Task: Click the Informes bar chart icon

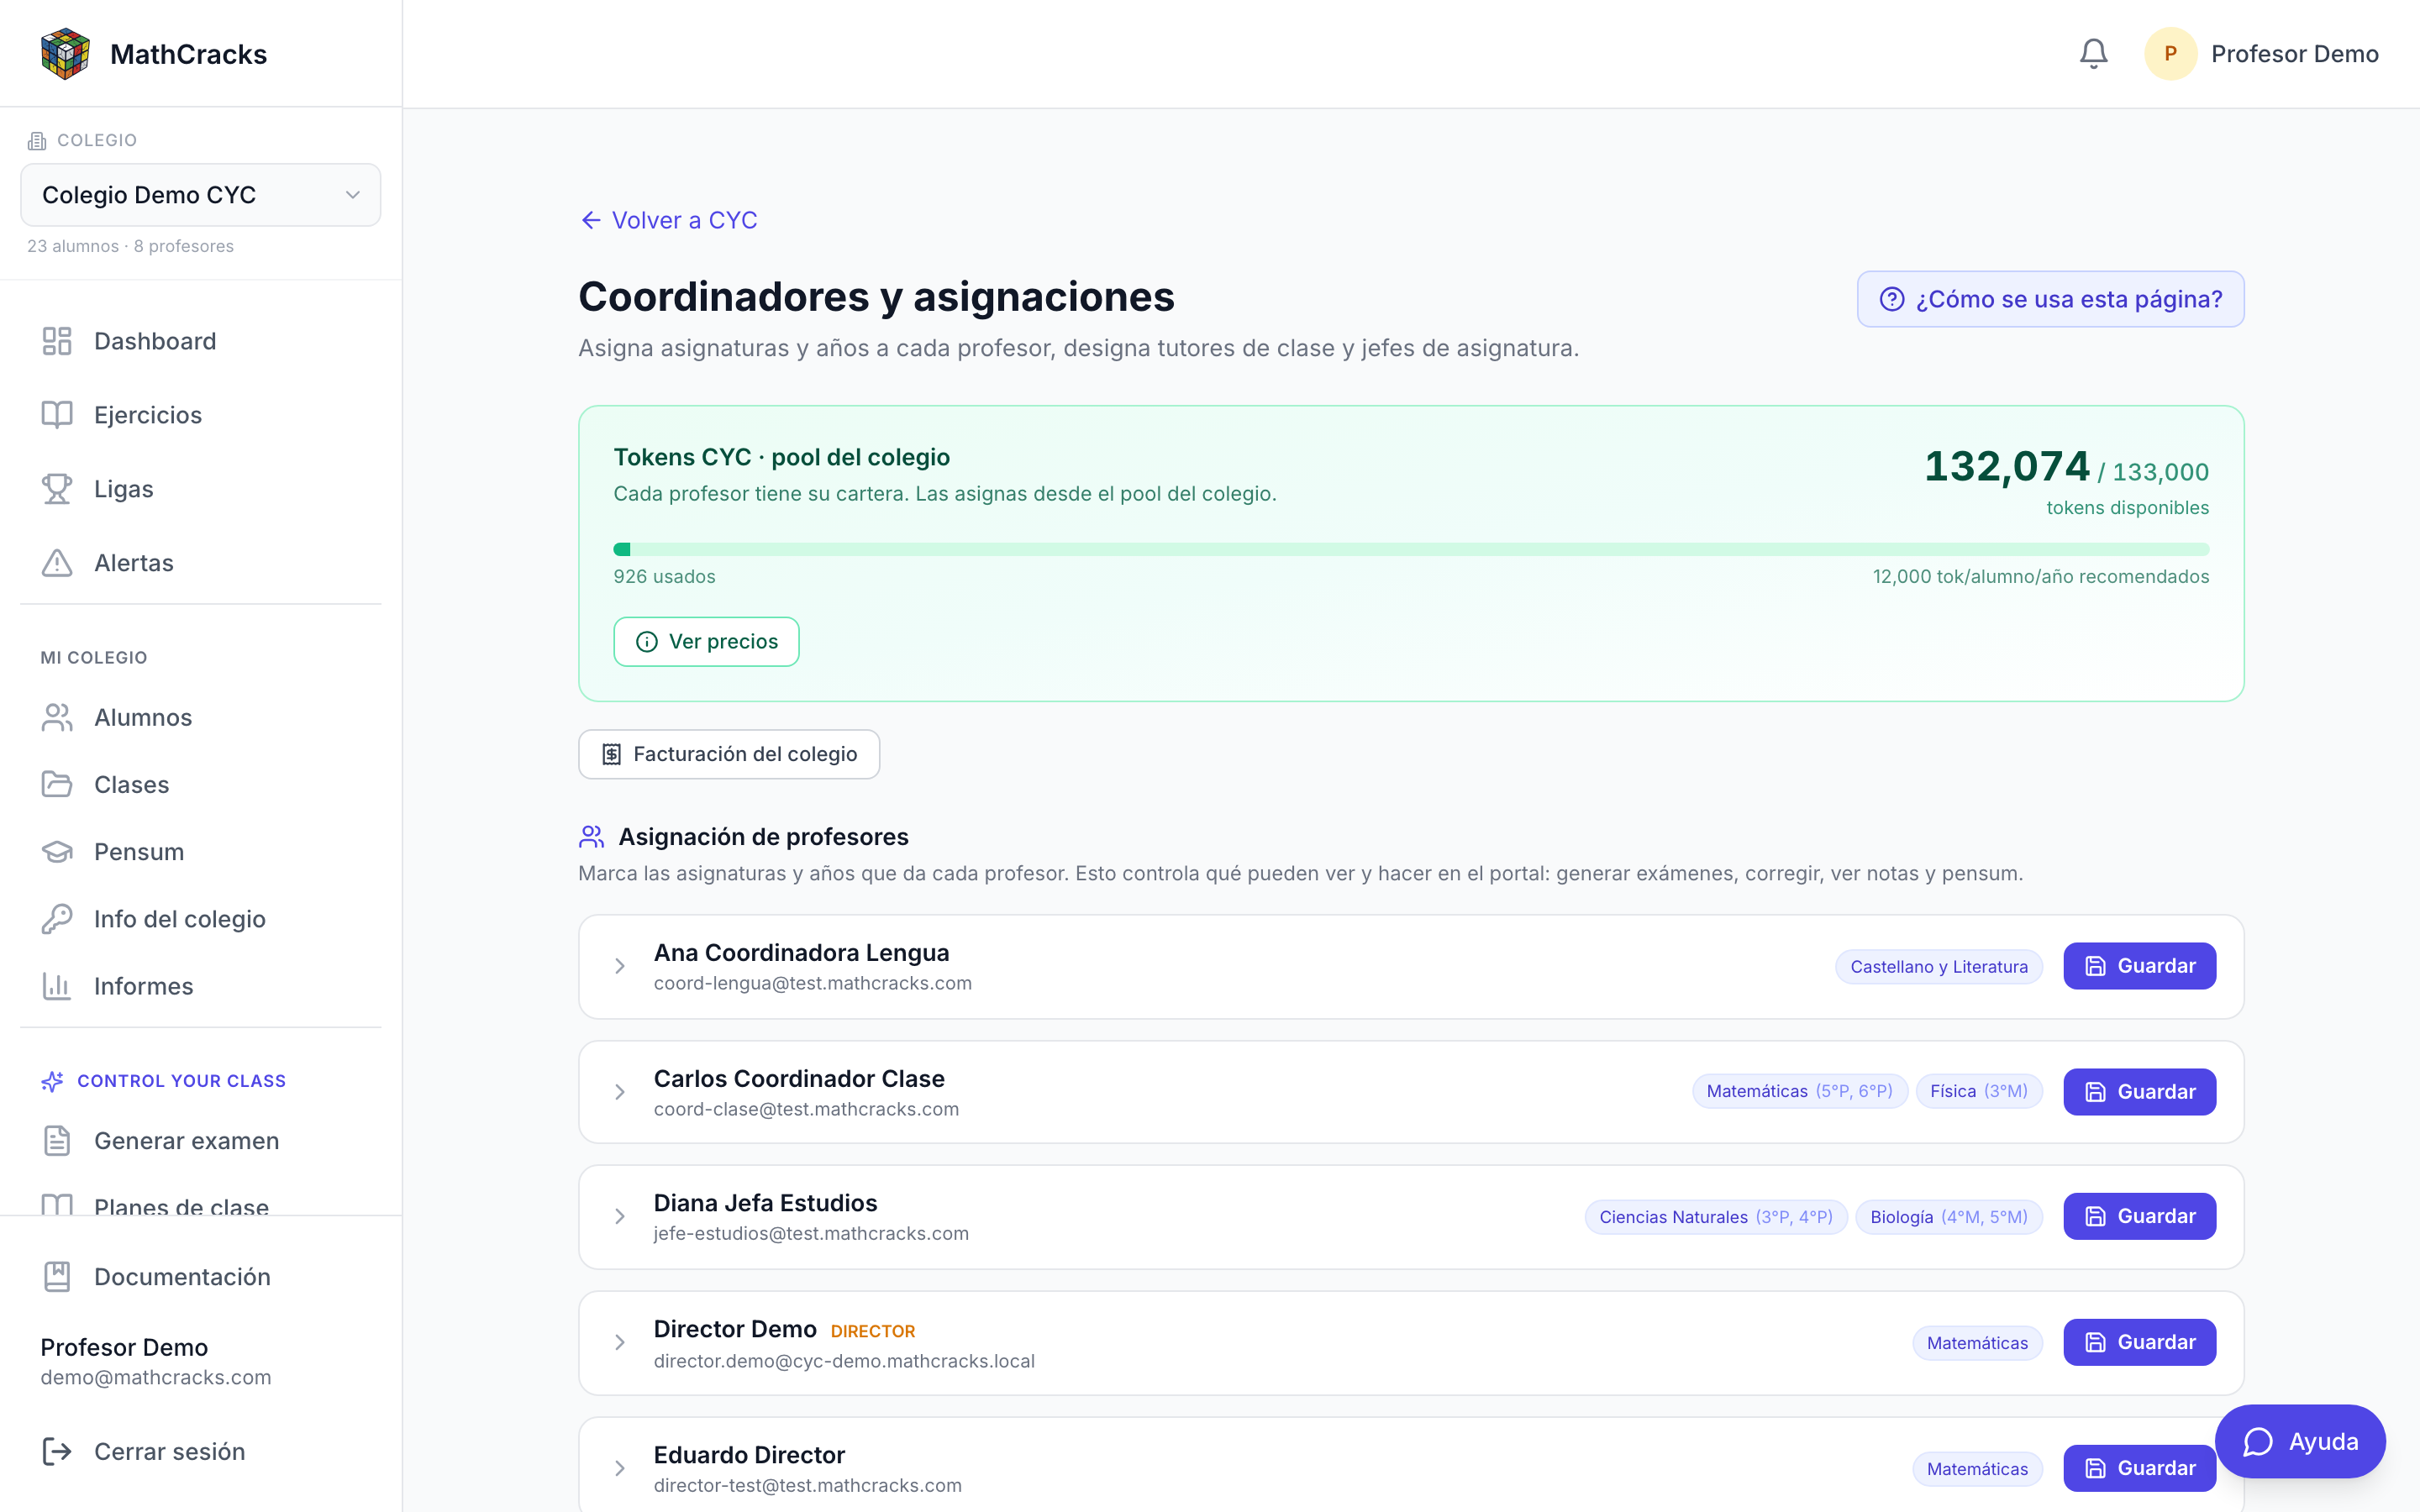Action: (x=57, y=986)
